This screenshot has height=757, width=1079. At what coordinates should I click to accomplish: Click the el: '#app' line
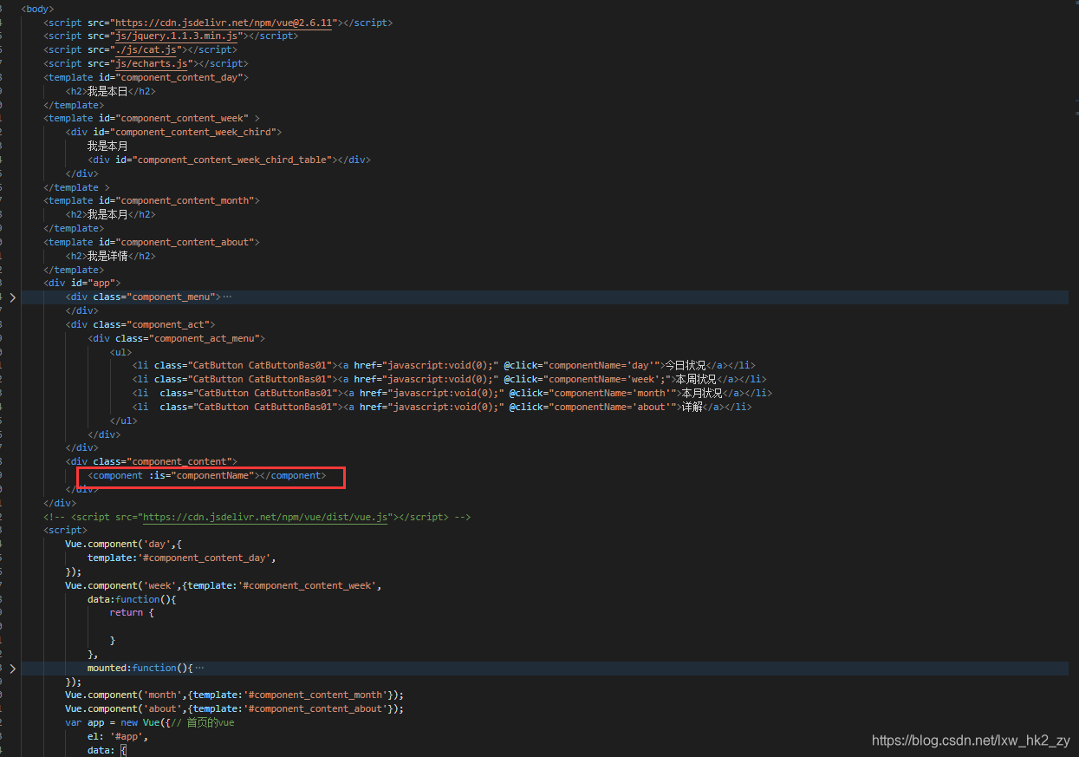(117, 737)
